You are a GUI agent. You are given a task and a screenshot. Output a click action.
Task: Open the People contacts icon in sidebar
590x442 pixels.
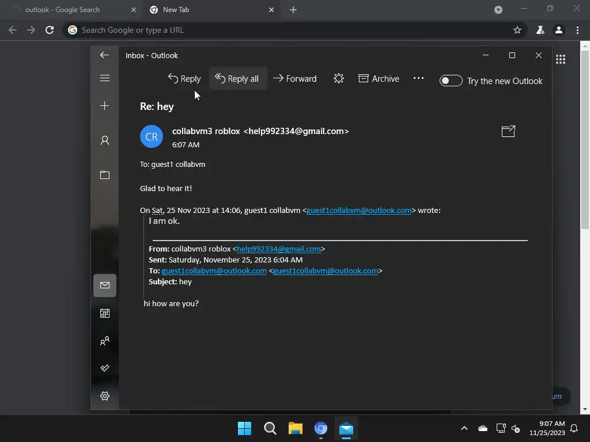click(x=105, y=341)
